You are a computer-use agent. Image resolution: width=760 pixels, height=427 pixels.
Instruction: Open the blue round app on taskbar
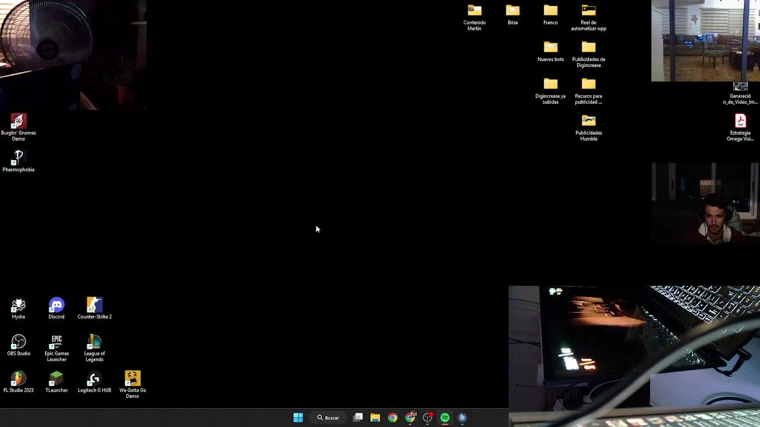pyautogui.click(x=462, y=418)
